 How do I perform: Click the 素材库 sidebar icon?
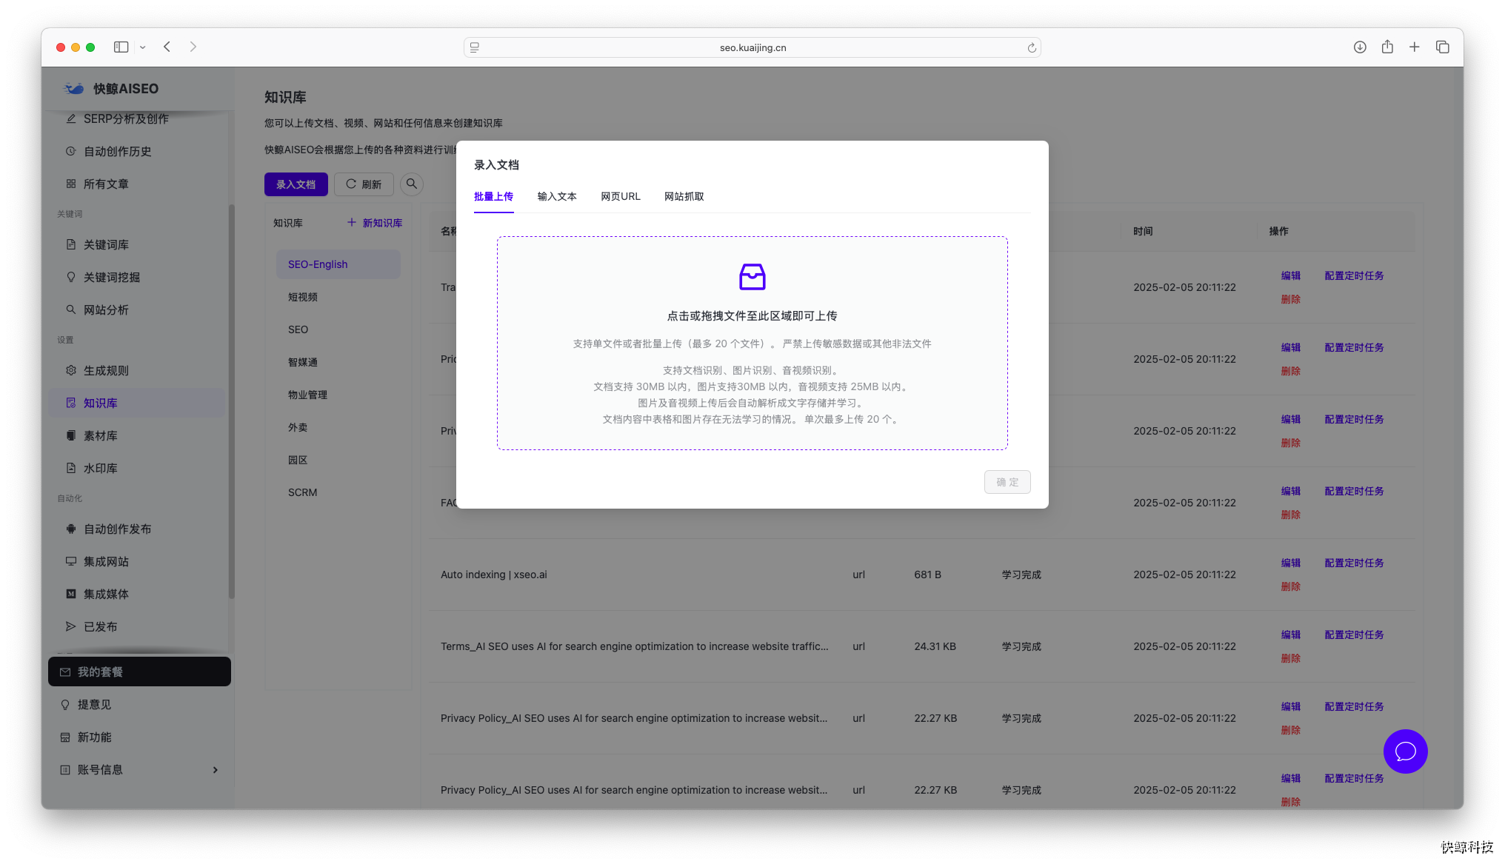[x=71, y=435]
